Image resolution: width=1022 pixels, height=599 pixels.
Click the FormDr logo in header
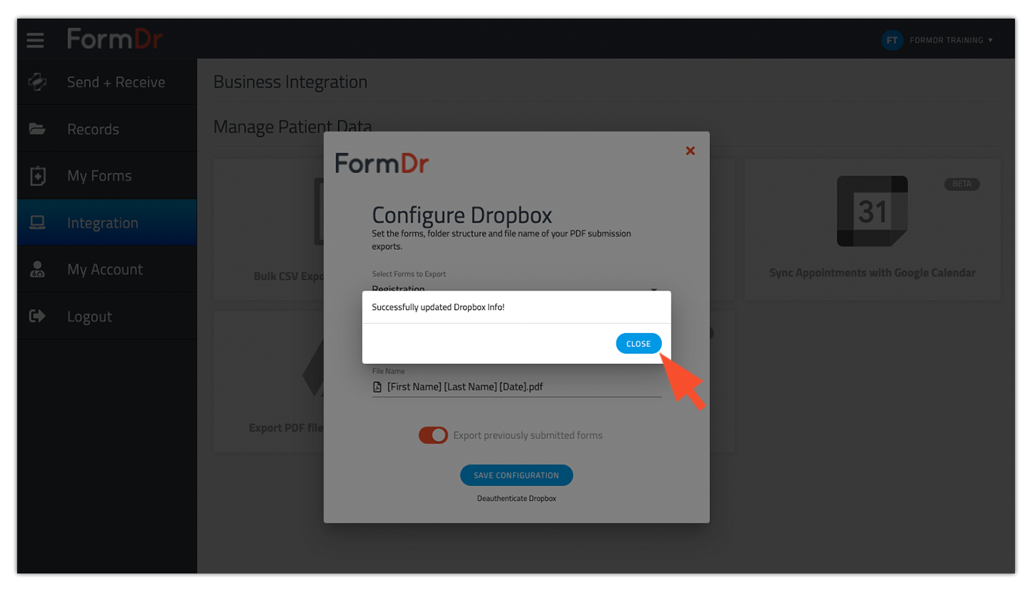point(115,39)
